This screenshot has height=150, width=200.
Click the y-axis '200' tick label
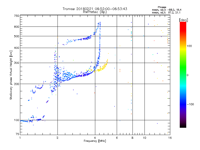point(16,84)
